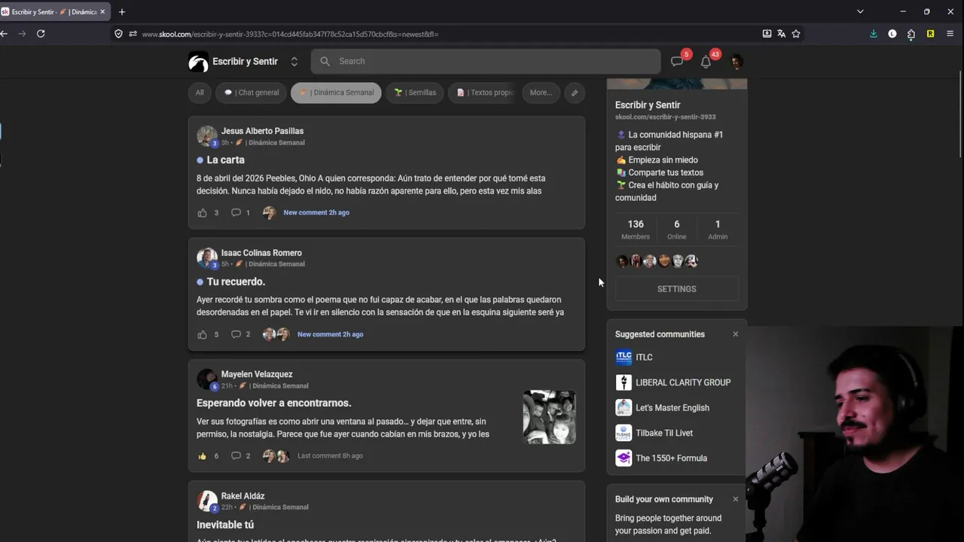This screenshot has height=542, width=964.
Task: Open the notifications bell icon
Action: click(706, 62)
